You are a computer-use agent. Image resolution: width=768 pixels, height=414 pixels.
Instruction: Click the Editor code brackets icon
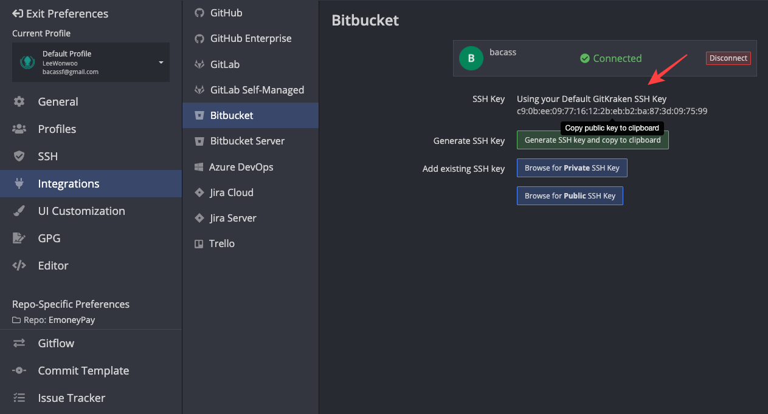coord(19,265)
